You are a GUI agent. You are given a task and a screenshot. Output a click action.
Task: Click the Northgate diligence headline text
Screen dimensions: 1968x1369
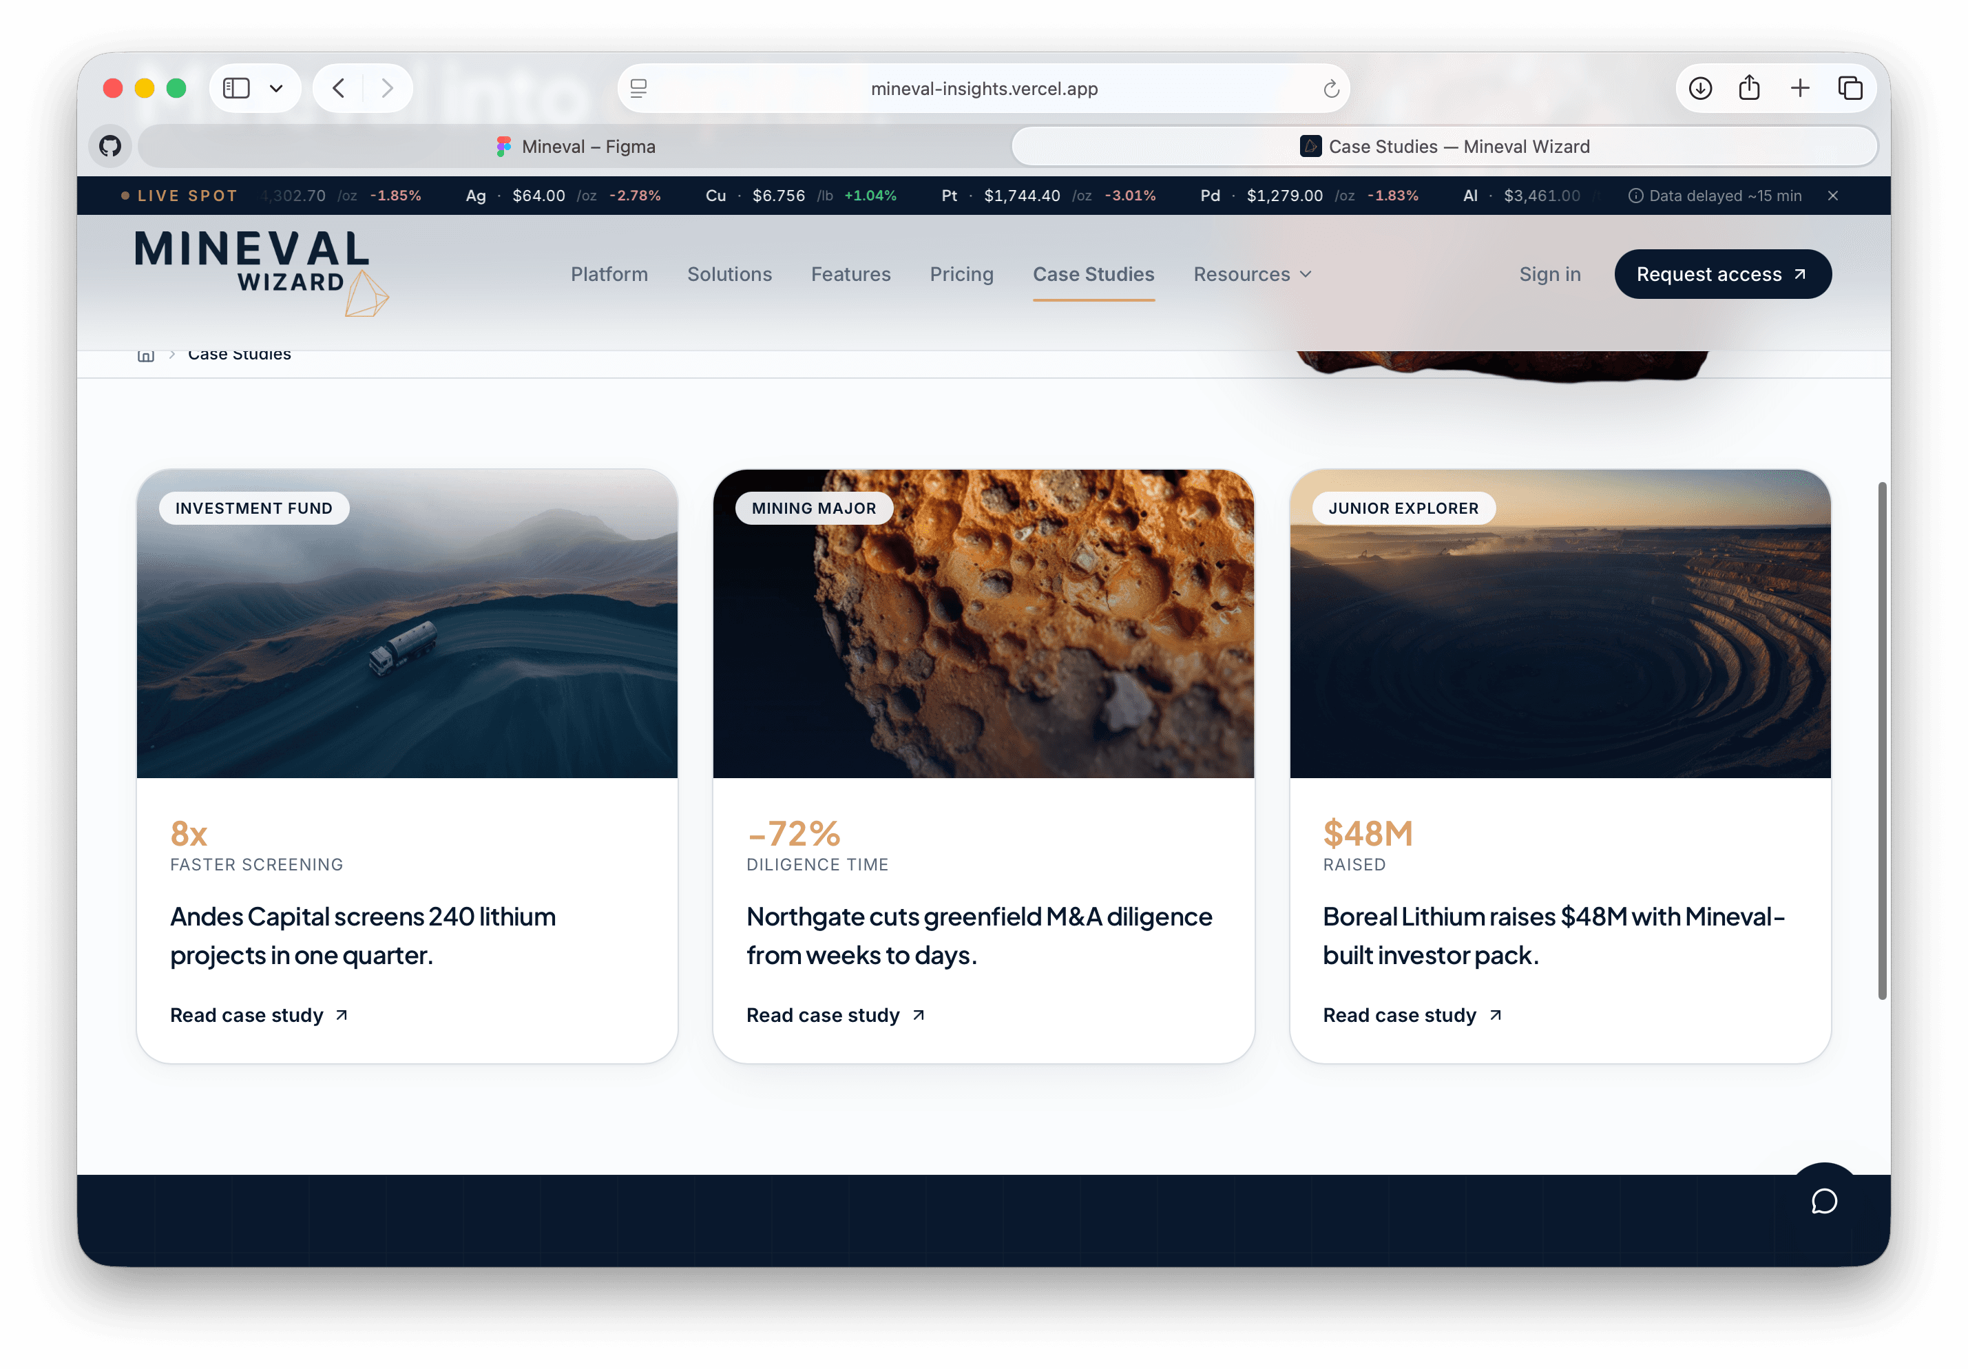point(979,935)
